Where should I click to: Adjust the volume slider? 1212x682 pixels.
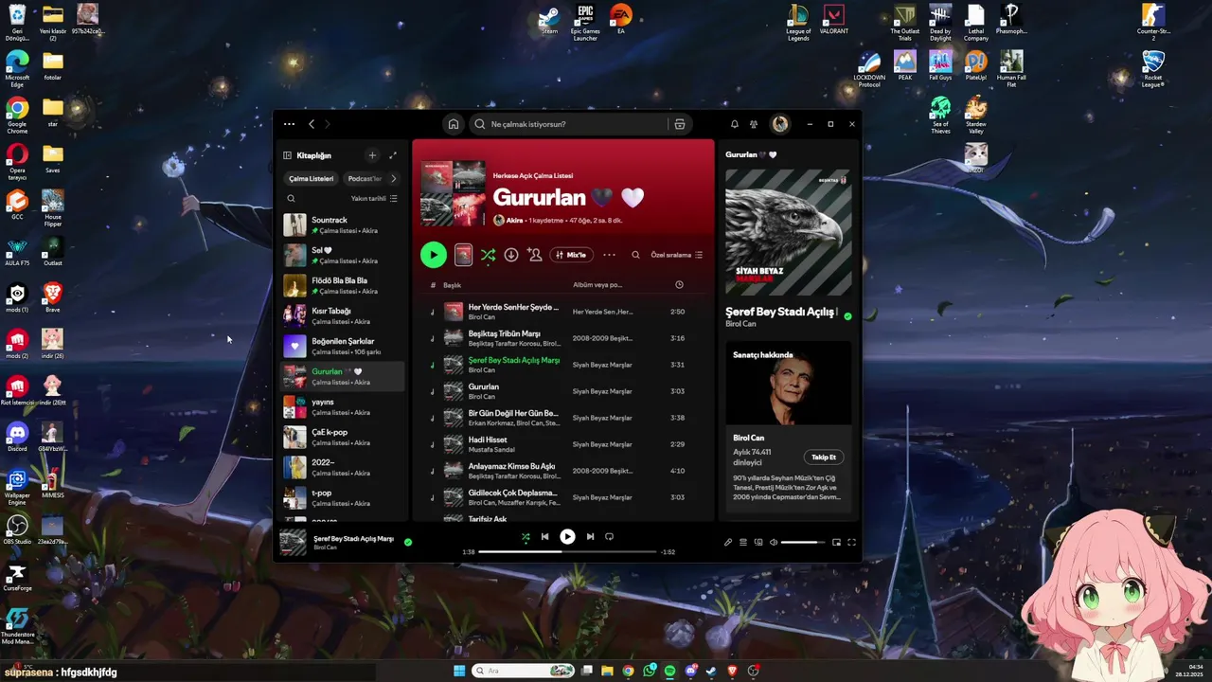point(803,543)
